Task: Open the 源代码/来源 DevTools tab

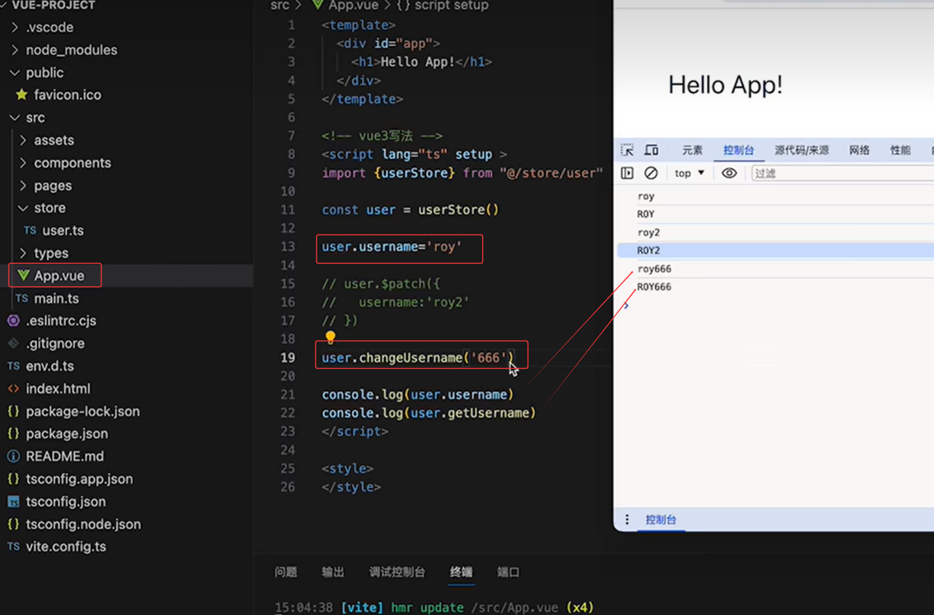Action: pyautogui.click(x=802, y=150)
